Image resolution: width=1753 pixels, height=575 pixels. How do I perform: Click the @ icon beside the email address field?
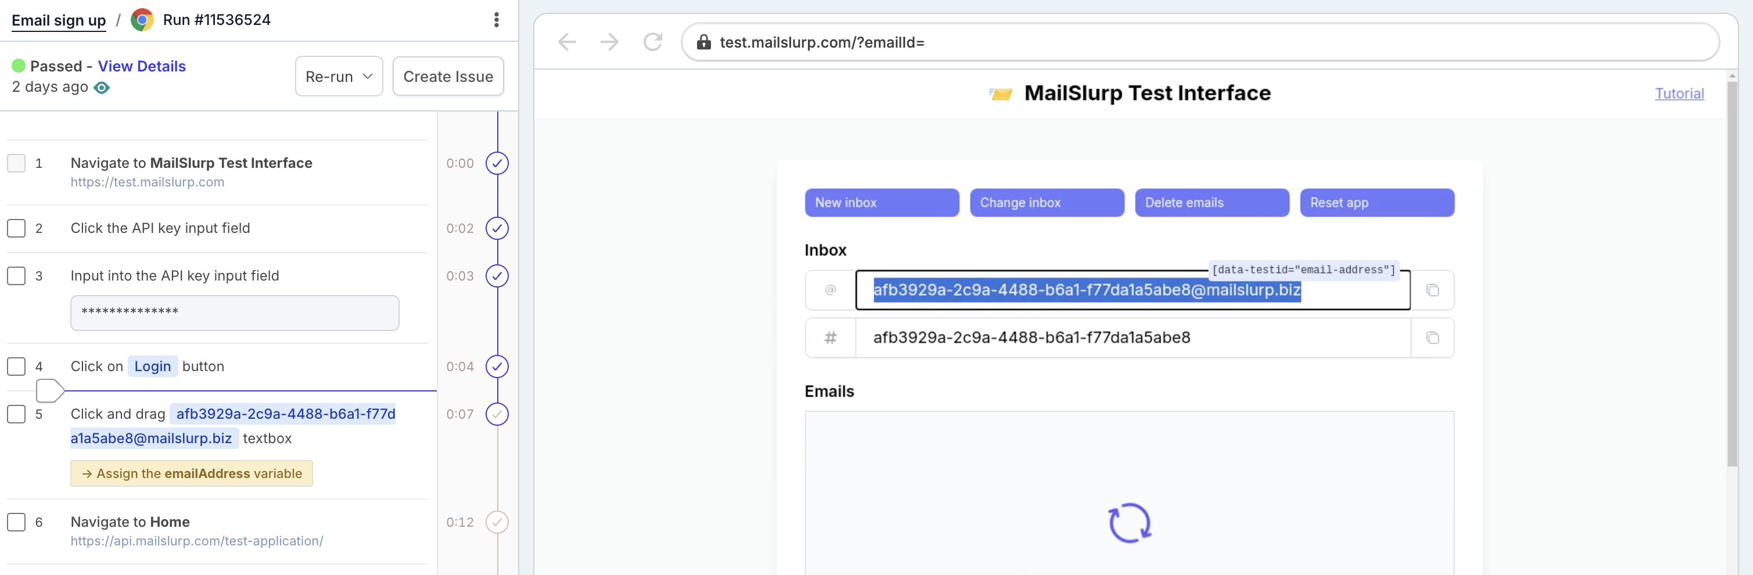pos(830,290)
